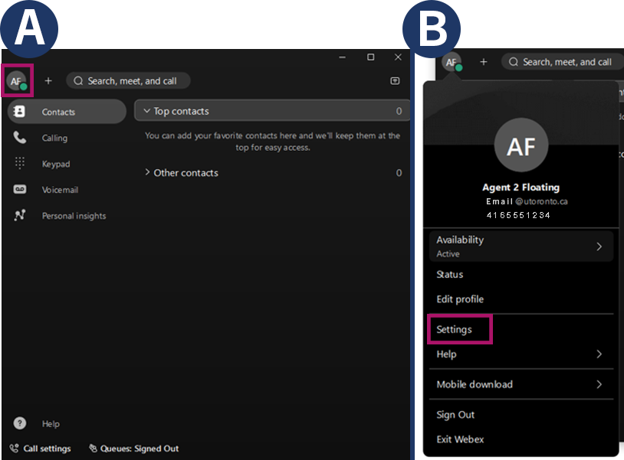Click Top contacts count 0

pos(399,111)
